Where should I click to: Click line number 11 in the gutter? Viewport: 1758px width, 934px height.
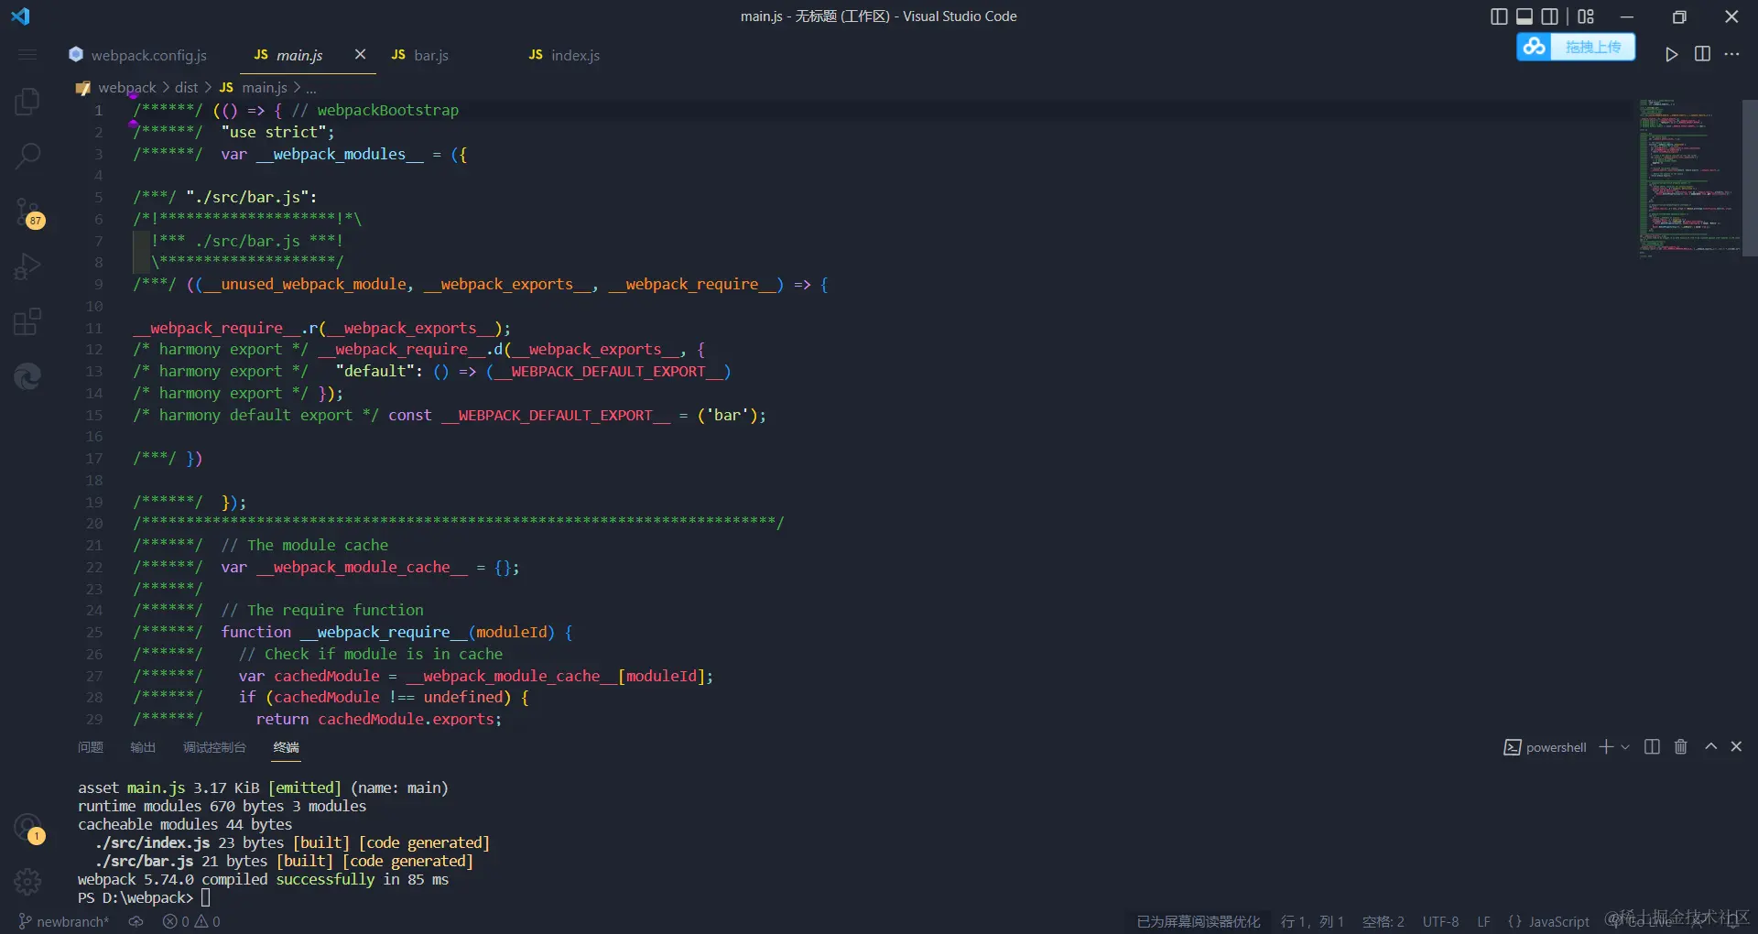(94, 328)
